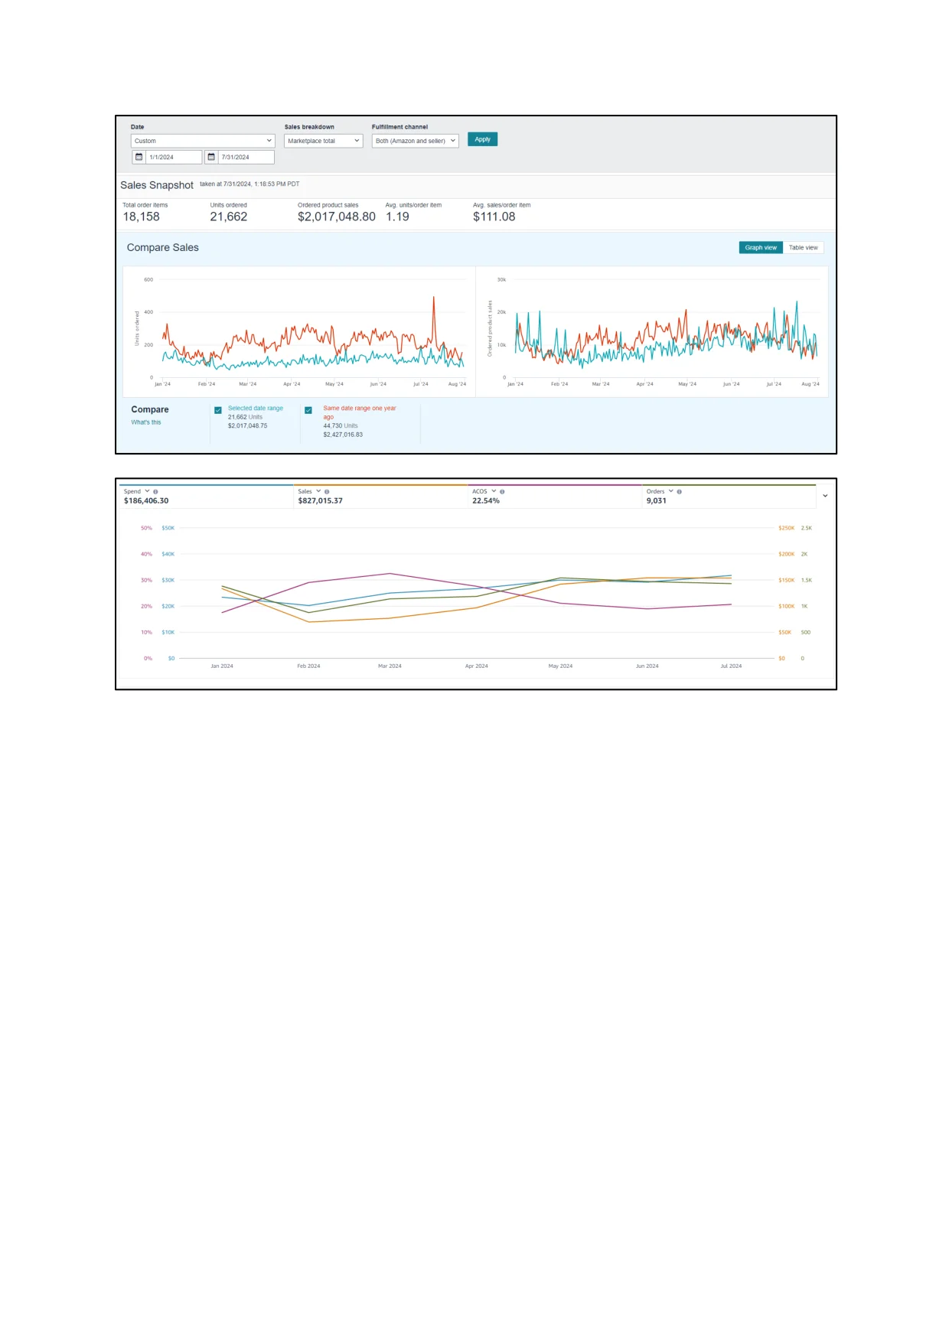Click the start date field 1/1/2024
The height and width of the screenshot is (1342, 949).
(174, 157)
